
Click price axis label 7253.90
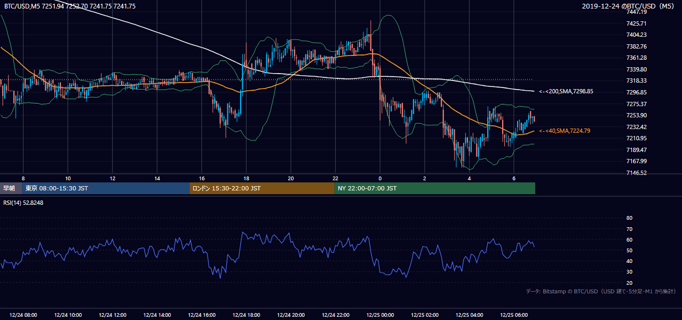tap(636, 115)
